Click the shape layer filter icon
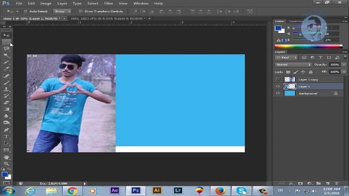Image resolution: width=349 pixels, height=196 pixels. (329, 58)
